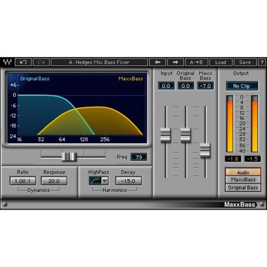Click the left output level meter
The width and height of the screenshot is (267, 267).
(230, 124)
